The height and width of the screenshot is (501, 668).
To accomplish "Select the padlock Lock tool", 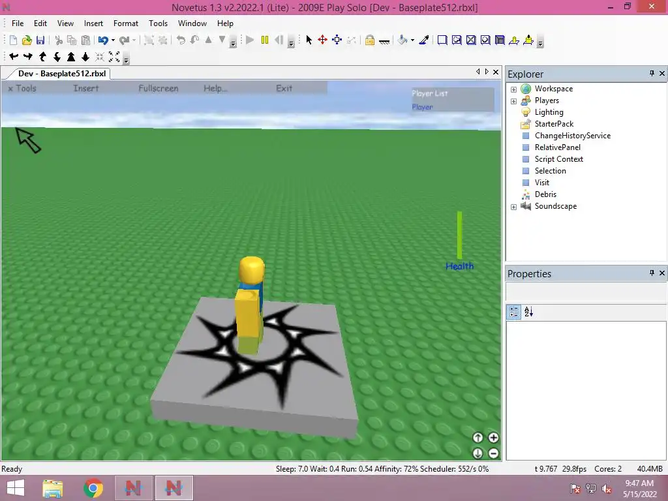I will [x=370, y=40].
